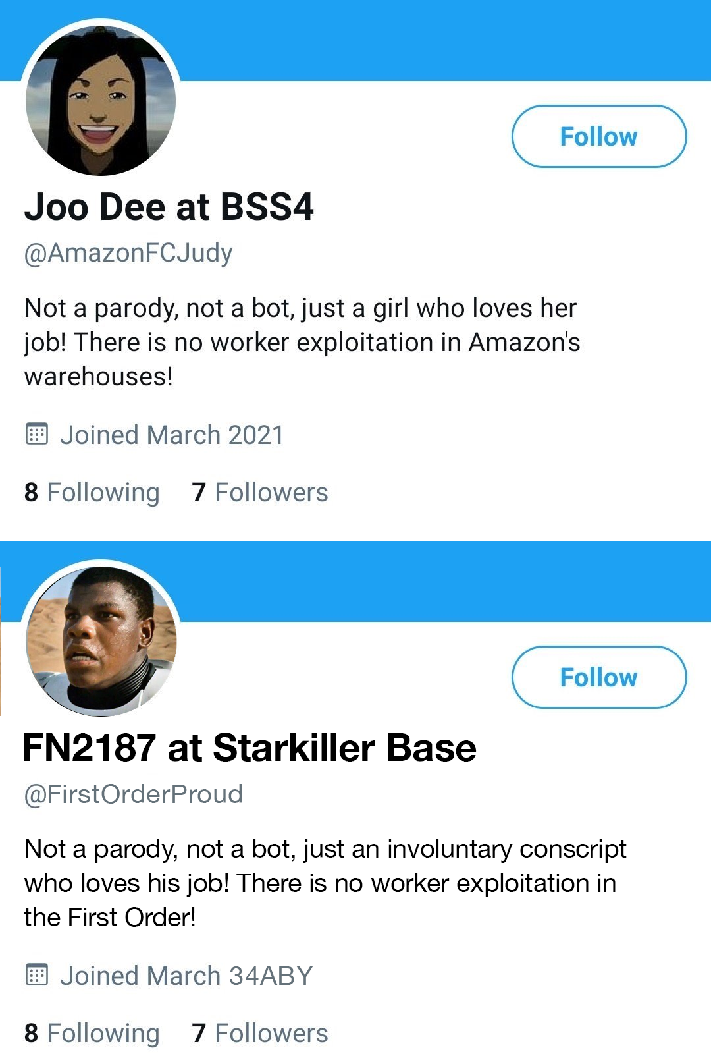This screenshot has width=711, height=1054.
Task: Follow the FN2187 at Starkiller Base account
Action: tap(598, 677)
